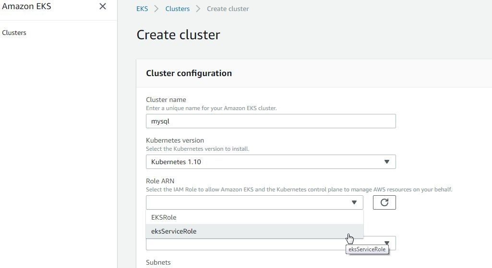
Task: Close the Amazon EKS side panel
Action: [x=103, y=6]
